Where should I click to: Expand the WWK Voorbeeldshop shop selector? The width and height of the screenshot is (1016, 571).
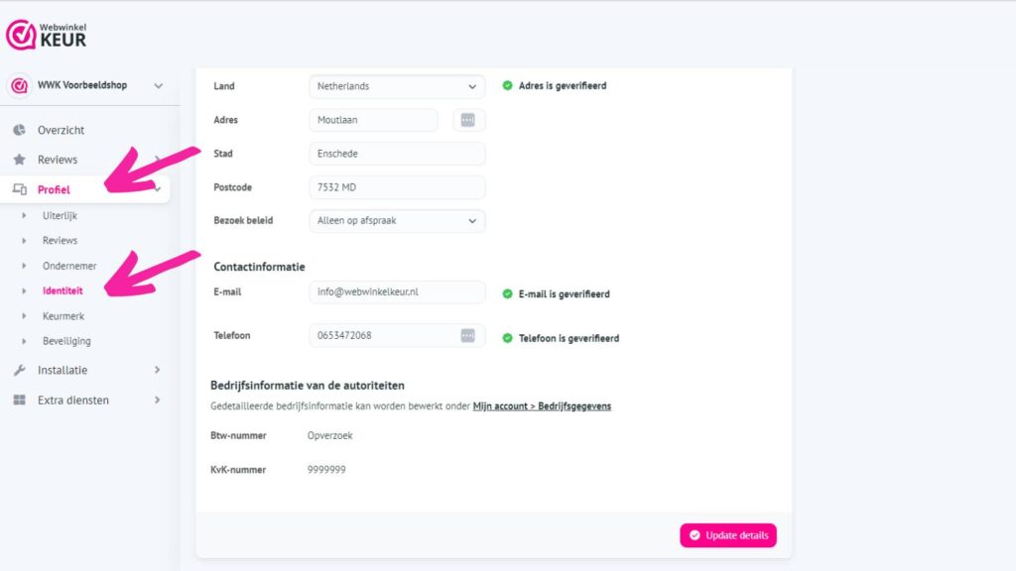(158, 85)
